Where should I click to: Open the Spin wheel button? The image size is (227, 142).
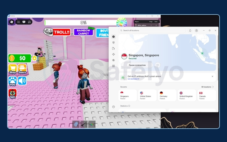point(12,94)
